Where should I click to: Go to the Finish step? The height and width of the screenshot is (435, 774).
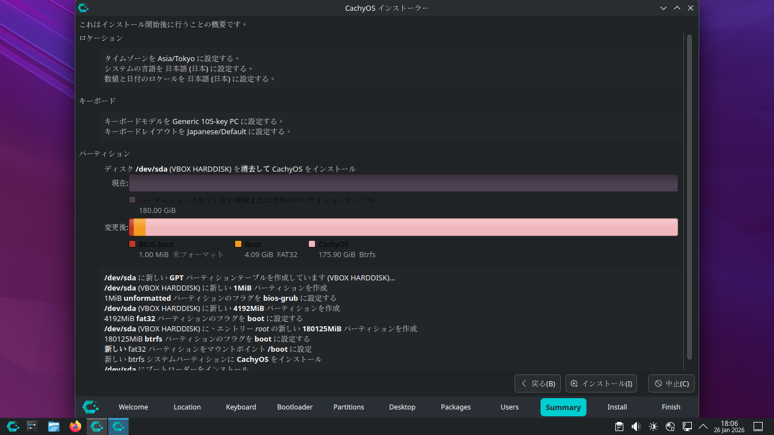pos(671,407)
